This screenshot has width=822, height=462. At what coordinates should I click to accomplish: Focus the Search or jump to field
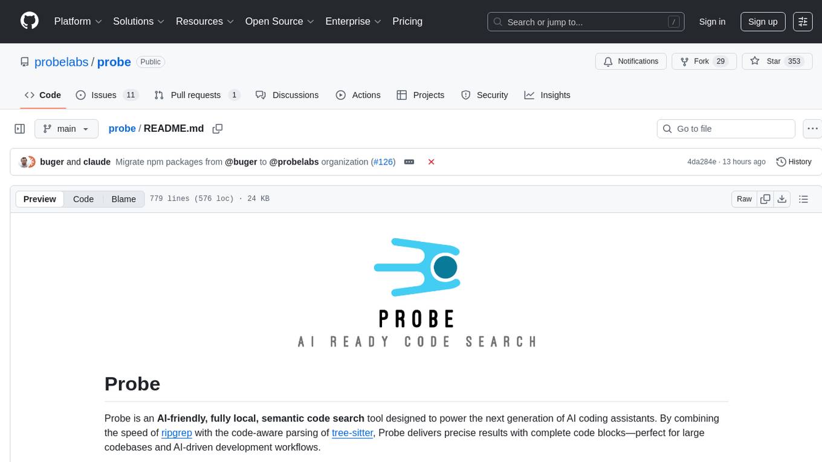[x=586, y=22]
